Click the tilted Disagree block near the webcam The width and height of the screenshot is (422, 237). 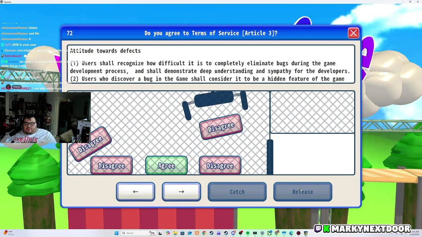[x=90, y=144]
